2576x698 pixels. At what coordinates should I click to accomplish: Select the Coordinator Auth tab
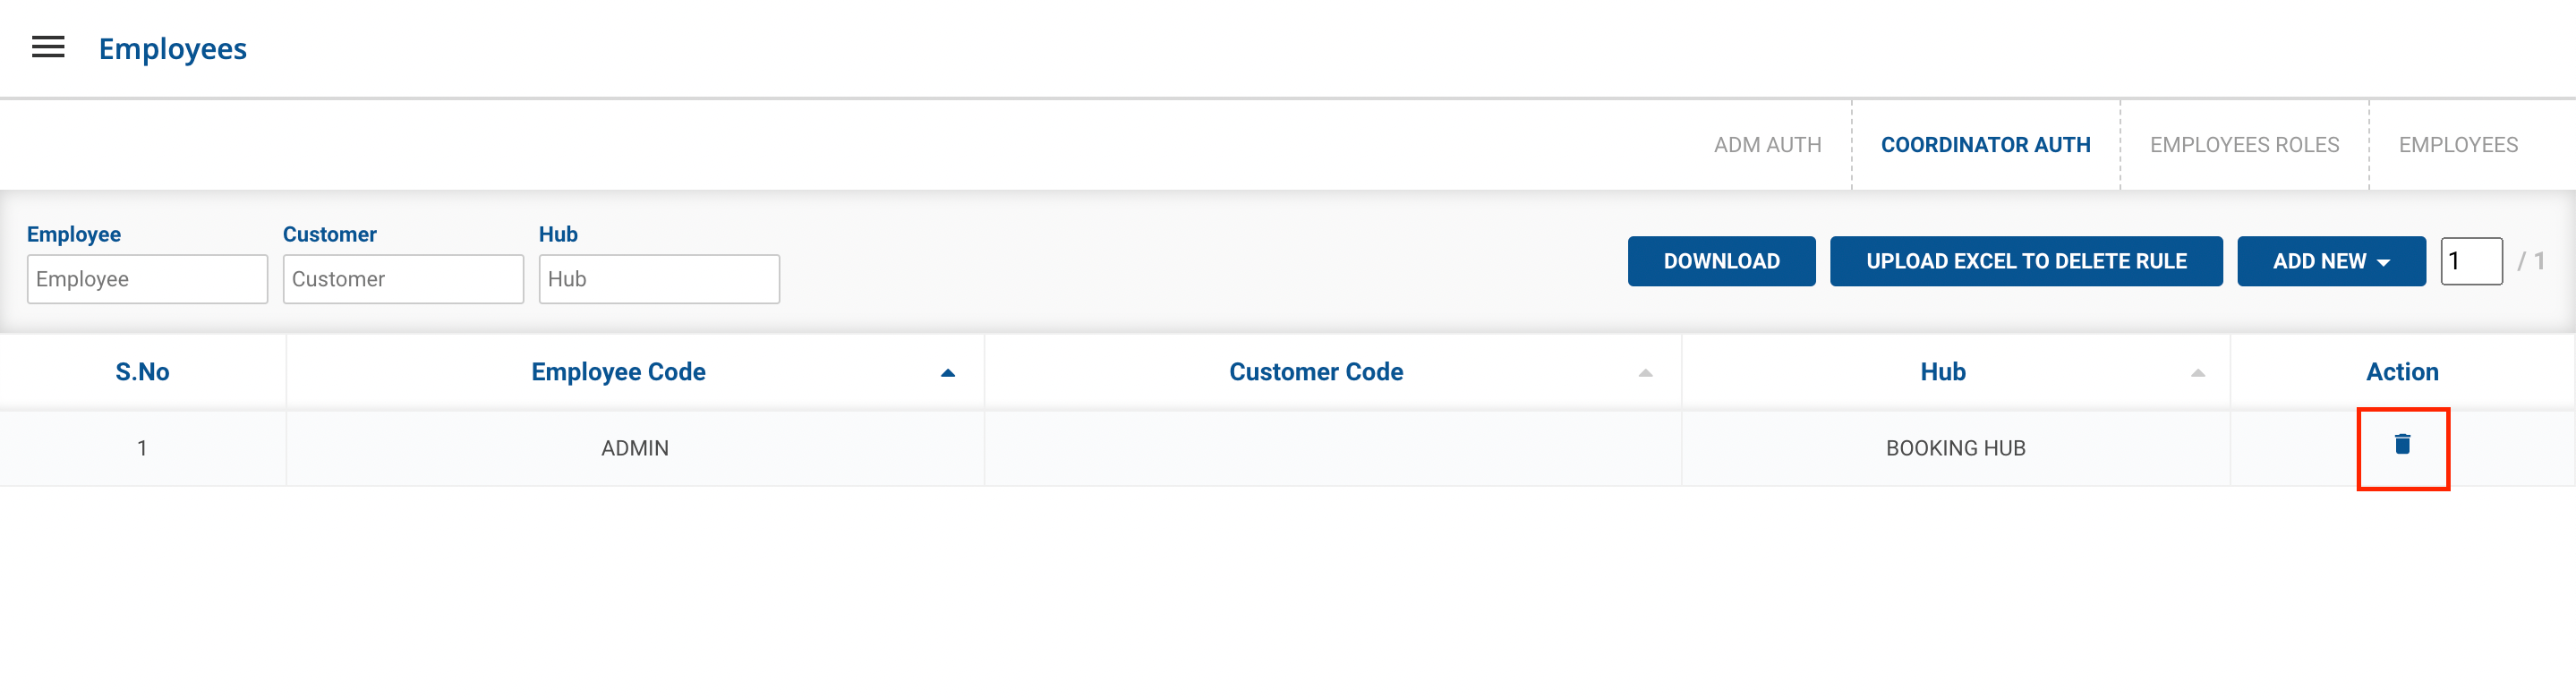1985,145
